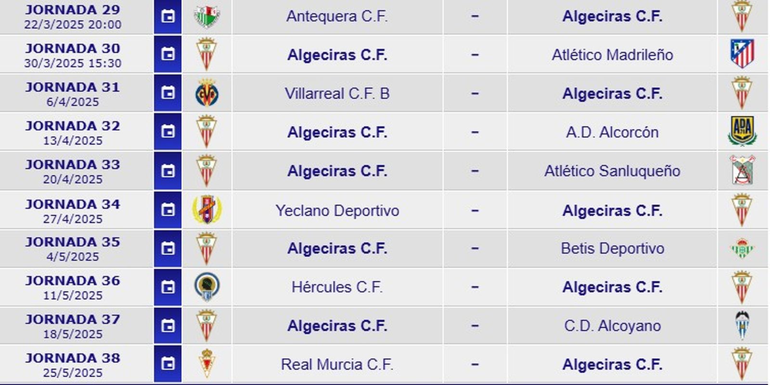Open the Hércules C.F. badge
The width and height of the screenshot is (770, 385).
pyautogui.click(x=207, y=287)
